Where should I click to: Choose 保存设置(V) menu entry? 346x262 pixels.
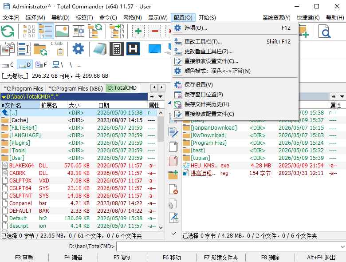point(235,85)
